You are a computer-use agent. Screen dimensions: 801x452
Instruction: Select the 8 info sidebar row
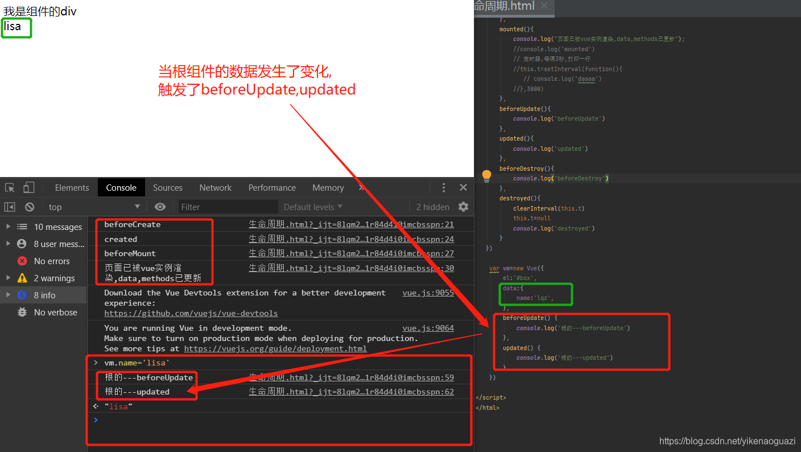point(43,295)
